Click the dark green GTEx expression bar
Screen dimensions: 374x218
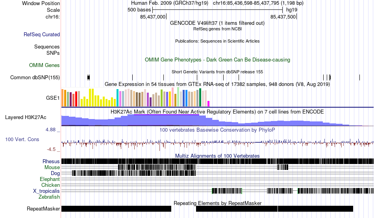pos(200,97)
